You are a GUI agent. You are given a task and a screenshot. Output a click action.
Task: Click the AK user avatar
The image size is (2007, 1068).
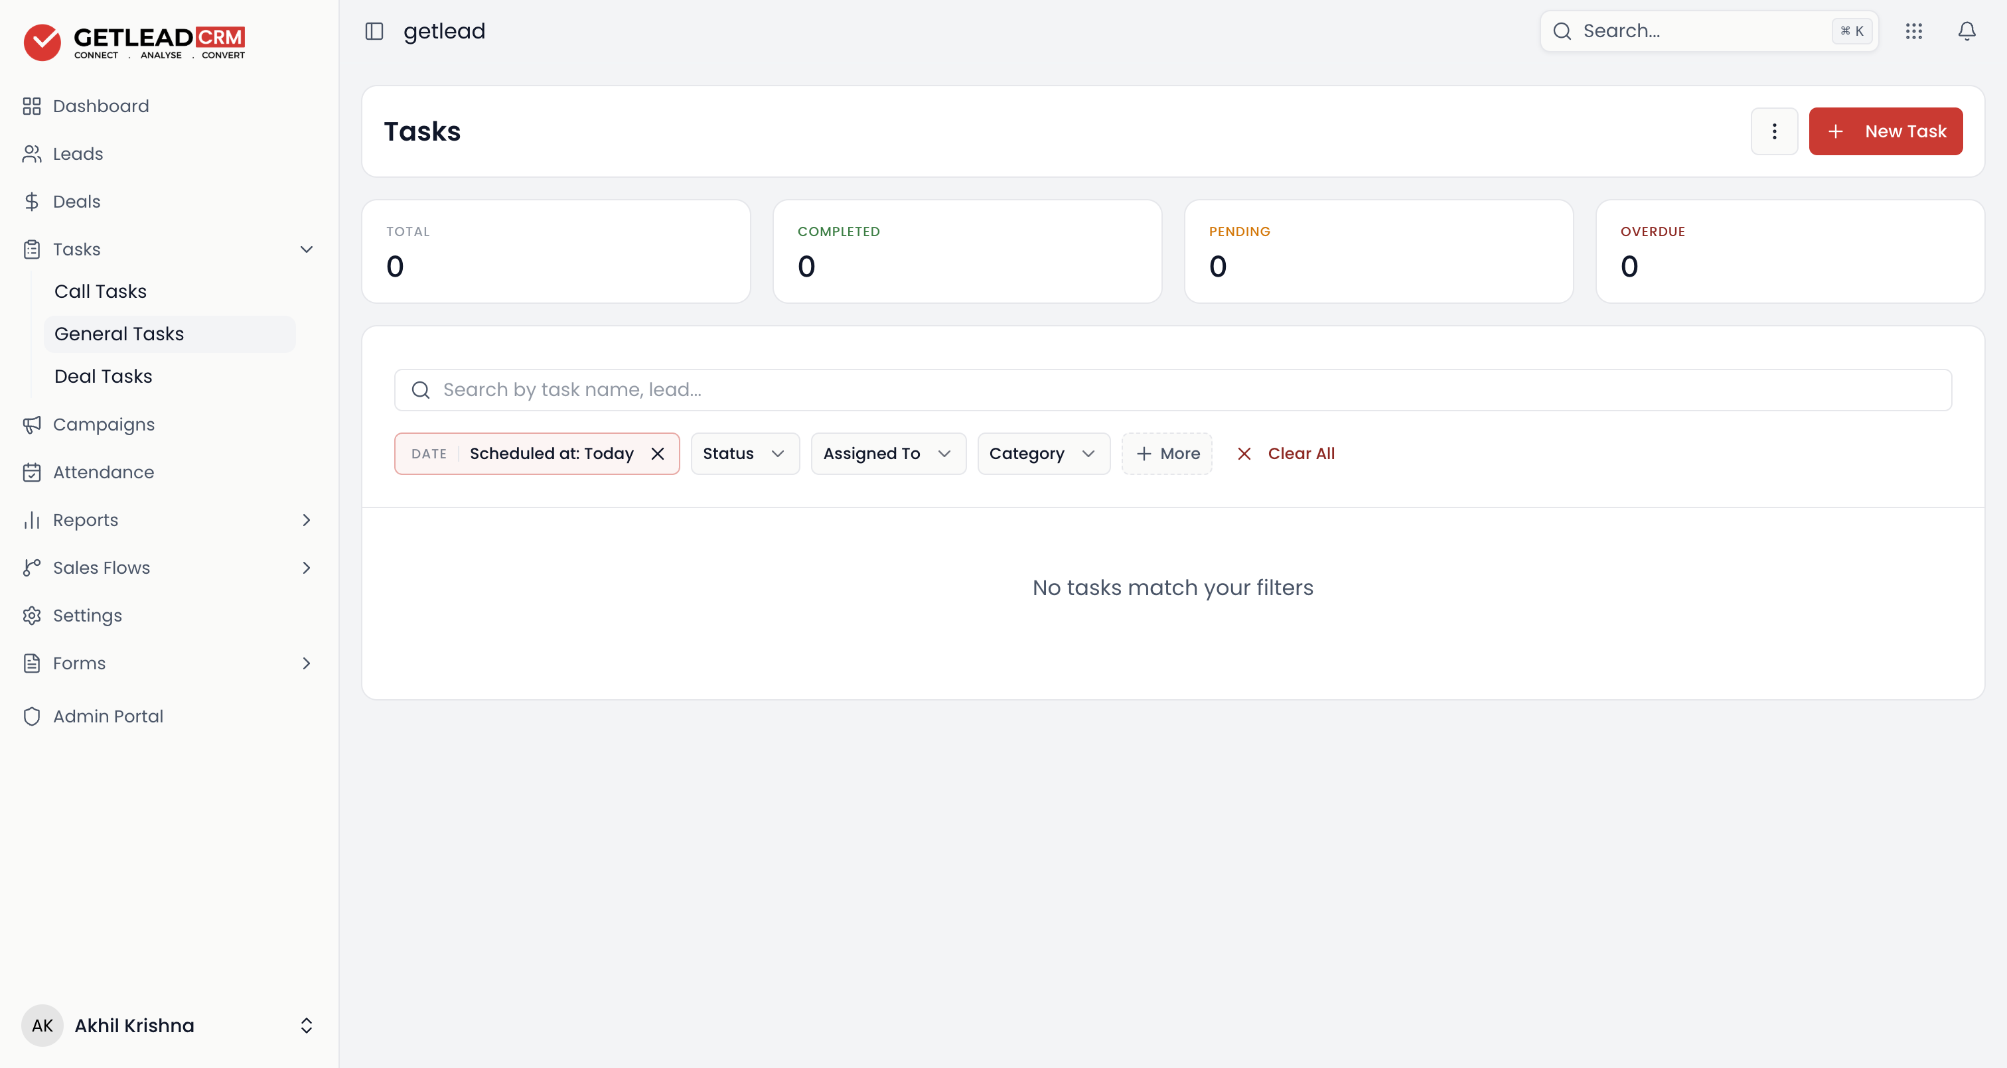point(42,1025)
